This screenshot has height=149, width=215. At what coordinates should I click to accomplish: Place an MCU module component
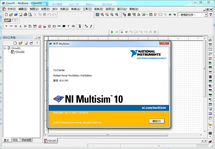(80, 26)
